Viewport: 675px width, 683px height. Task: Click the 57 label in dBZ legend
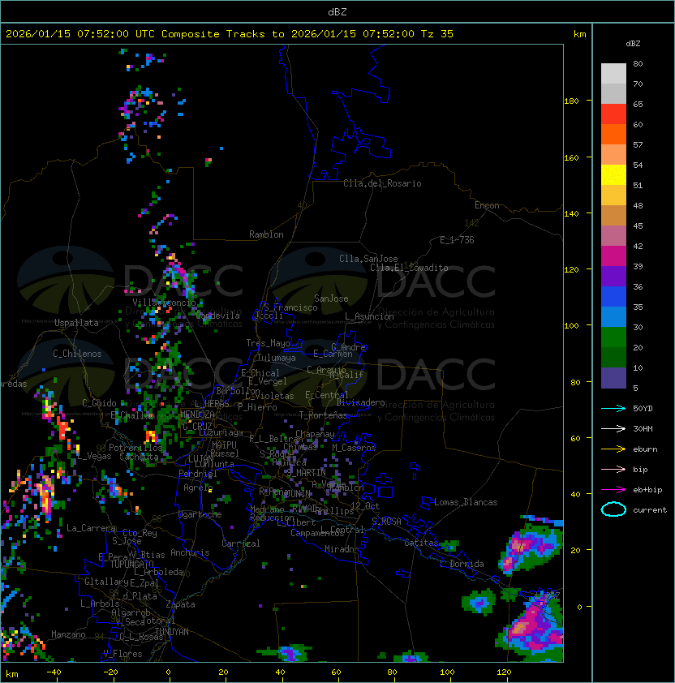click(x=638, y=144)
